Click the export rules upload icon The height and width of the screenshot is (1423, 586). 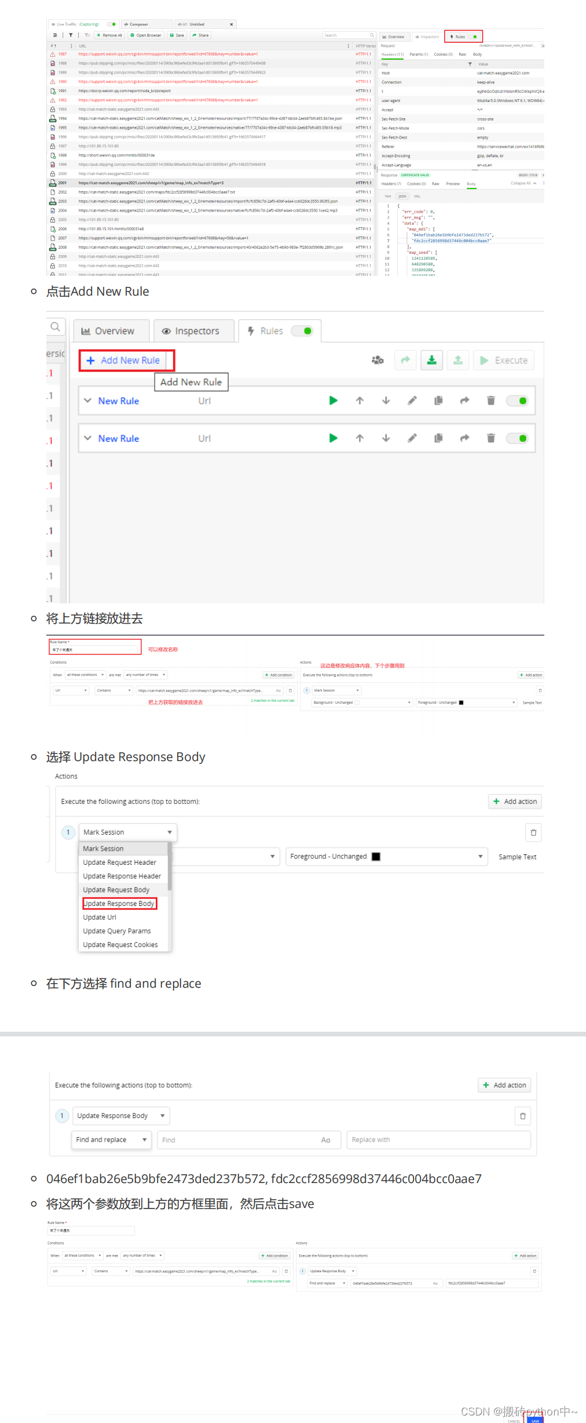[x=457, y=360]
